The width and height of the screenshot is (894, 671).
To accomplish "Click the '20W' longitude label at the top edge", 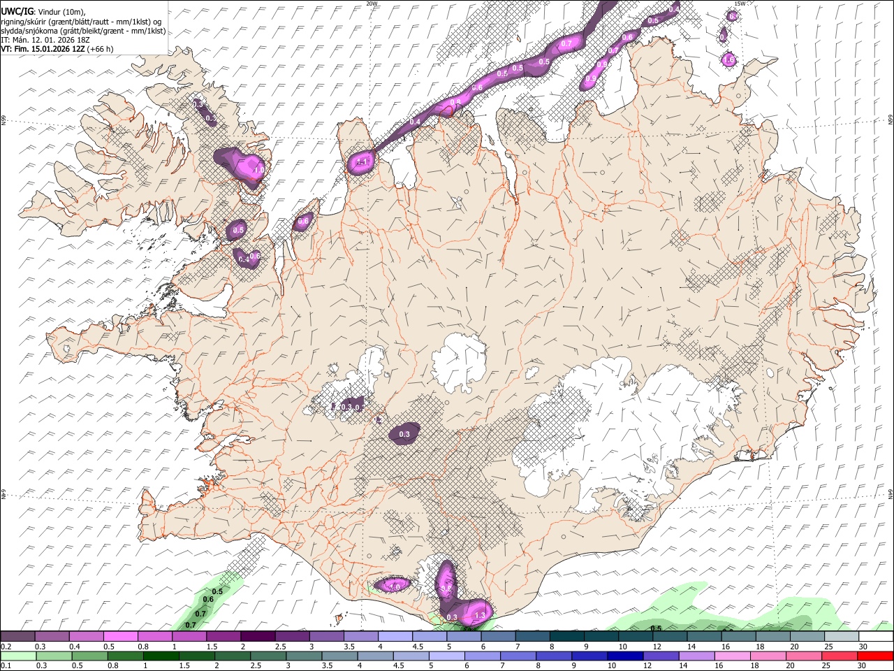I will point(372,3).
